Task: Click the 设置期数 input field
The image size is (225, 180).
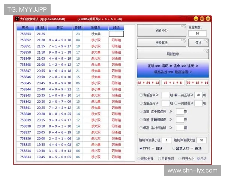Action: coord(198,33)
